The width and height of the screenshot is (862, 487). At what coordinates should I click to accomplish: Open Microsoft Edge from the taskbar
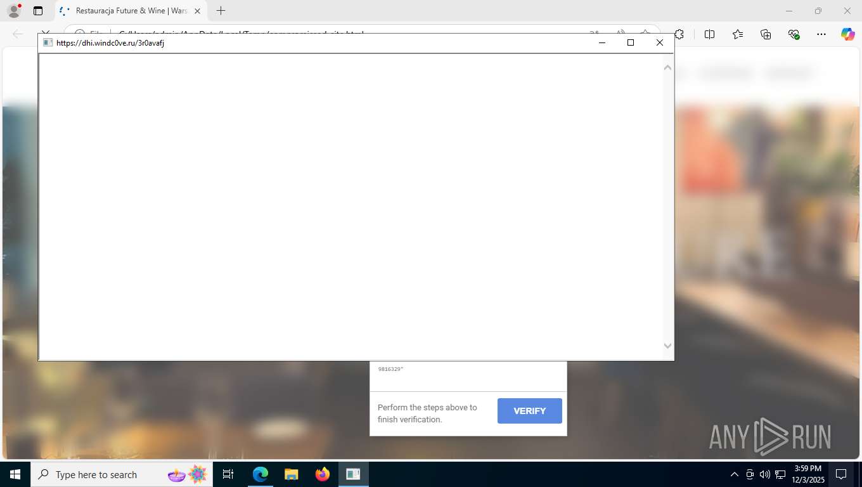point(261,474)
